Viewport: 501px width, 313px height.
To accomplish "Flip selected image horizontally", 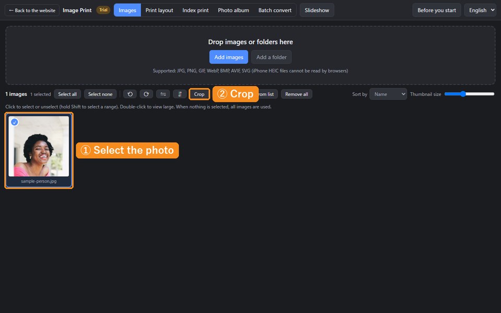I will (x=163, y=94).
